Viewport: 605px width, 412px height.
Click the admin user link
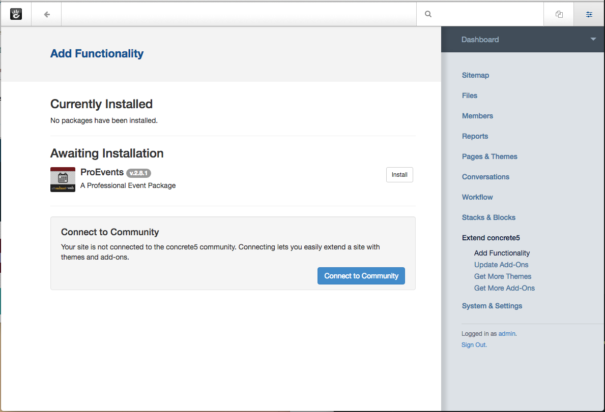[x=507, y=334]
